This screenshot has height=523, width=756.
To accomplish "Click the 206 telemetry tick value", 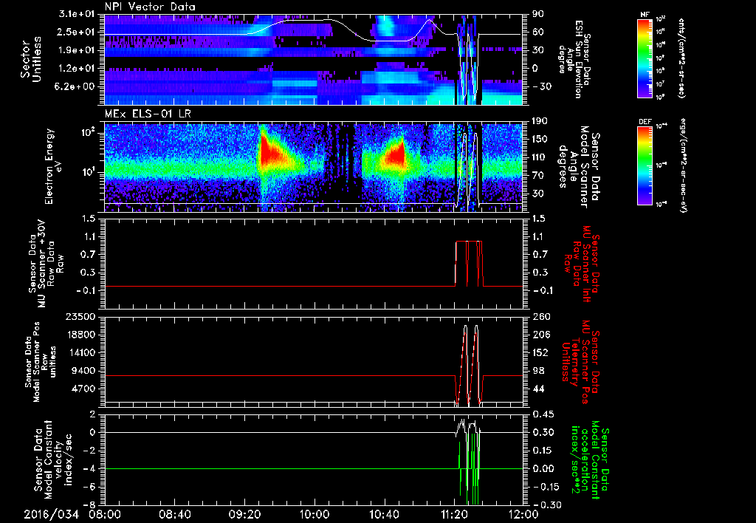I will click(540, 335).
